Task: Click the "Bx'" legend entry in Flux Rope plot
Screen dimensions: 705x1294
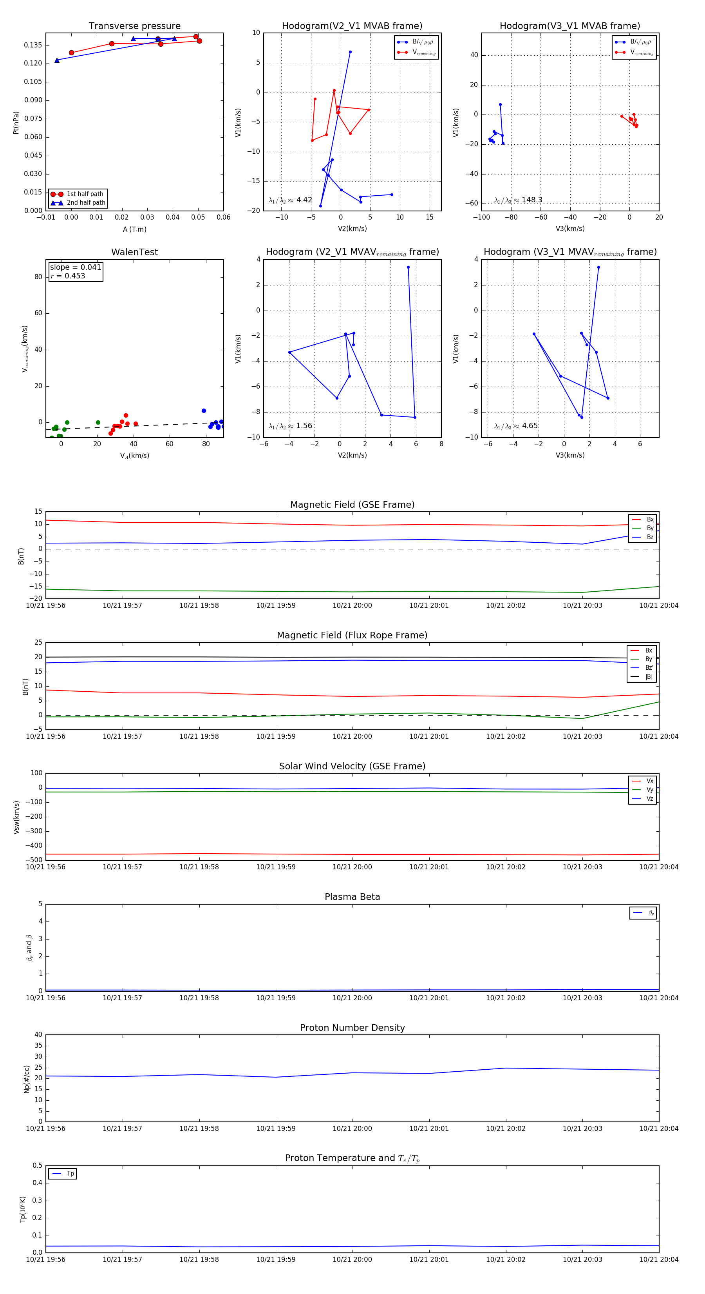Action: (642, 651)
